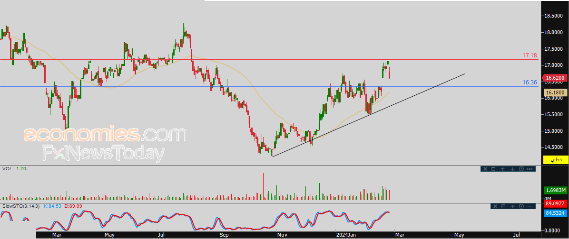Click the yellow Arabic scale-mode button
The height and width of the screenshot is (239, 569).
tap(555, 159)
